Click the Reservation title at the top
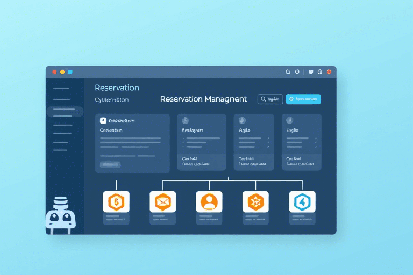 [x=117, y=88]
